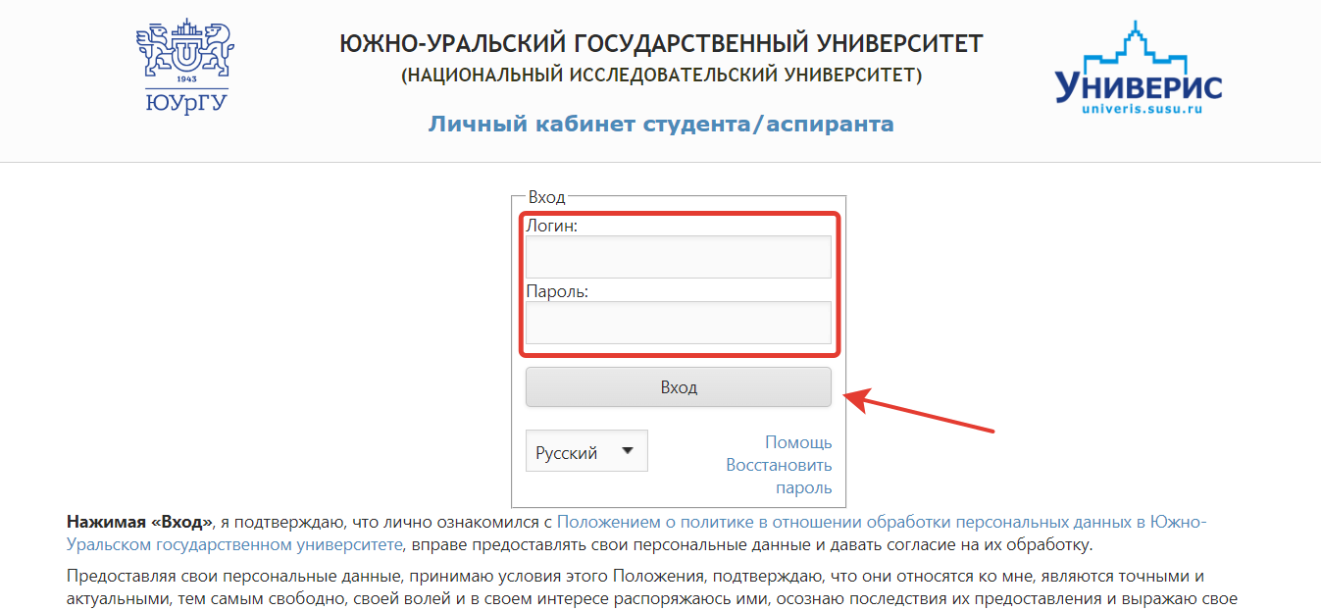The width and height of the screenshot is (1321, 611).
Task: Focus the Логин input field
Action: pyautogui.click(x=678, y=257)
